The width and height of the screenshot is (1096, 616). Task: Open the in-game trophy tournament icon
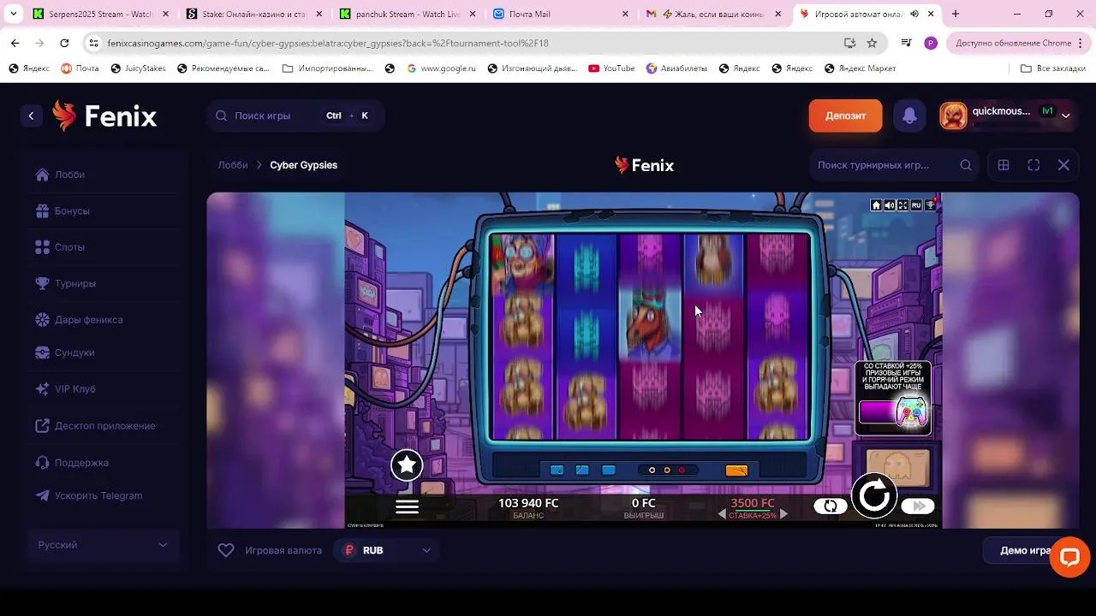point(930,205)
